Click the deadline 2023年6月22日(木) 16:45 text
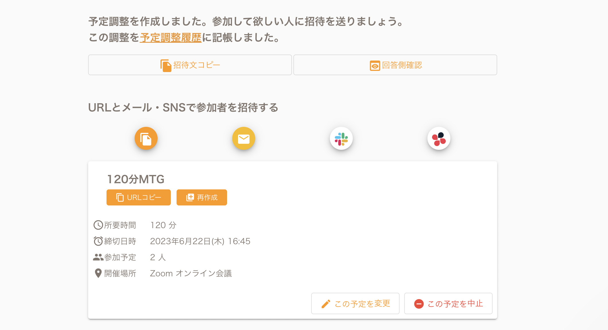The width and height of the screenshot is (608, 330). [200, 241]
